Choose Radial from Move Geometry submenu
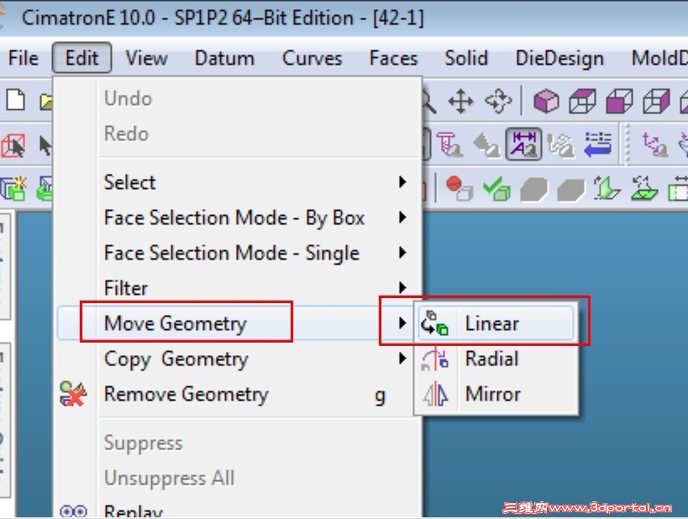 (x=496, y=359)
